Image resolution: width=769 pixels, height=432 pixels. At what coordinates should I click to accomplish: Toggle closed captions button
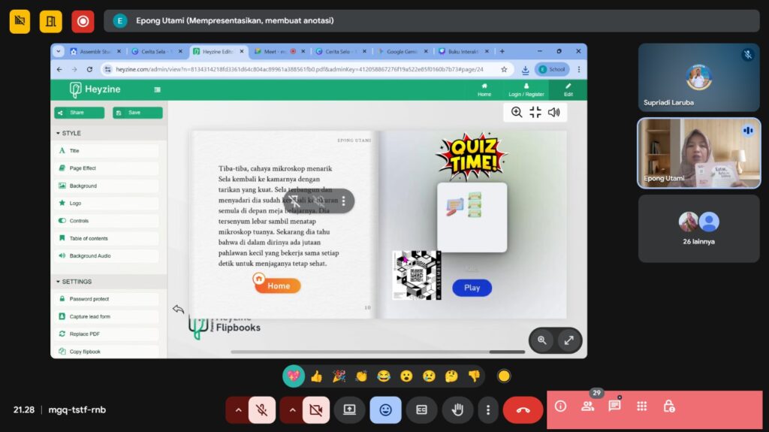(x=421, y=410)
